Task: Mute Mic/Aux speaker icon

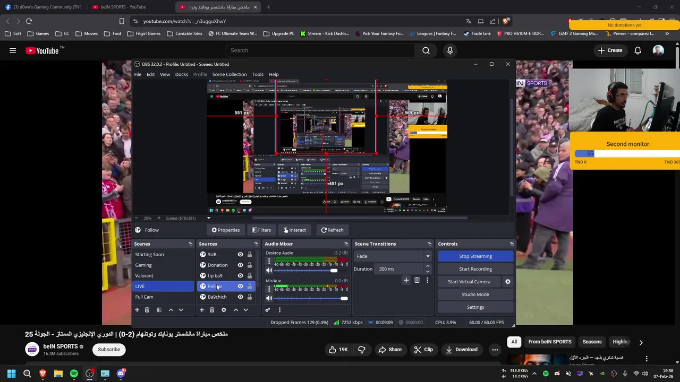Action: [269, 298]
